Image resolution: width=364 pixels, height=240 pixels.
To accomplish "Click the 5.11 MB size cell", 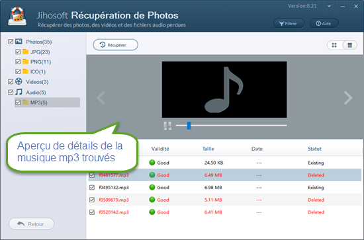I will click(213, 200).
